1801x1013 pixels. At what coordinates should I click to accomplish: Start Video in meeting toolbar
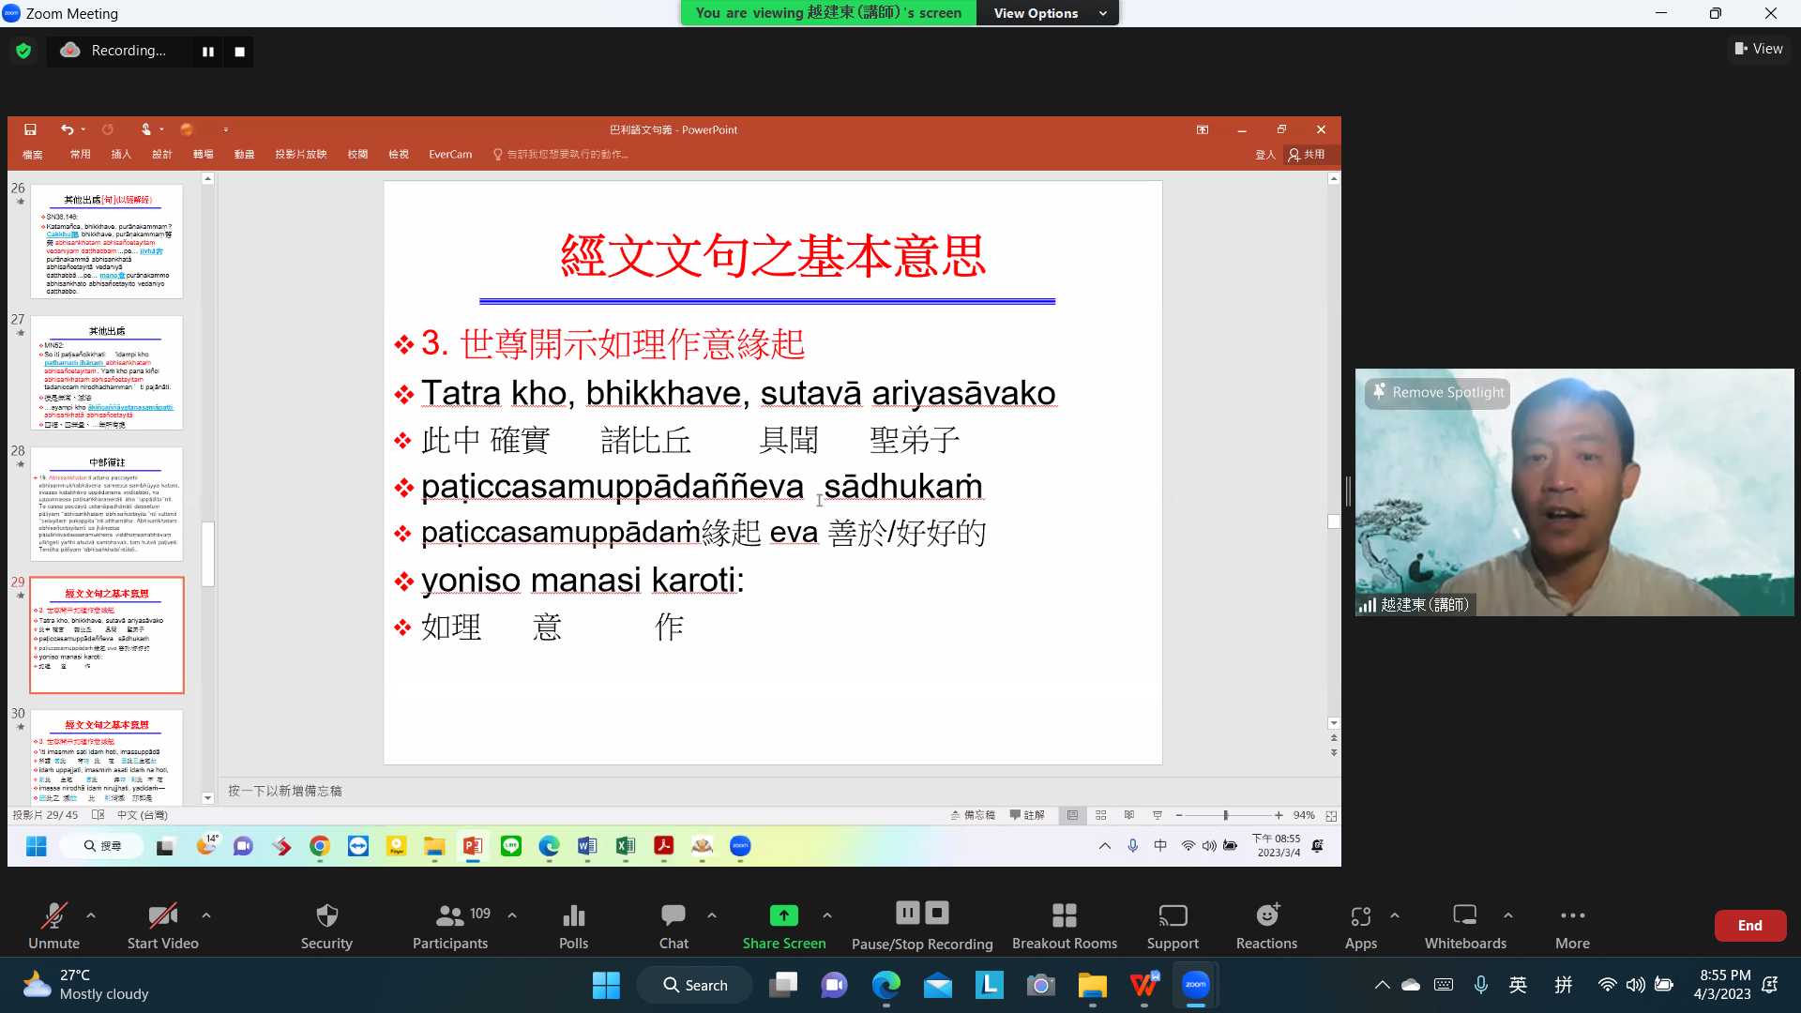click(x=162, y=915)
